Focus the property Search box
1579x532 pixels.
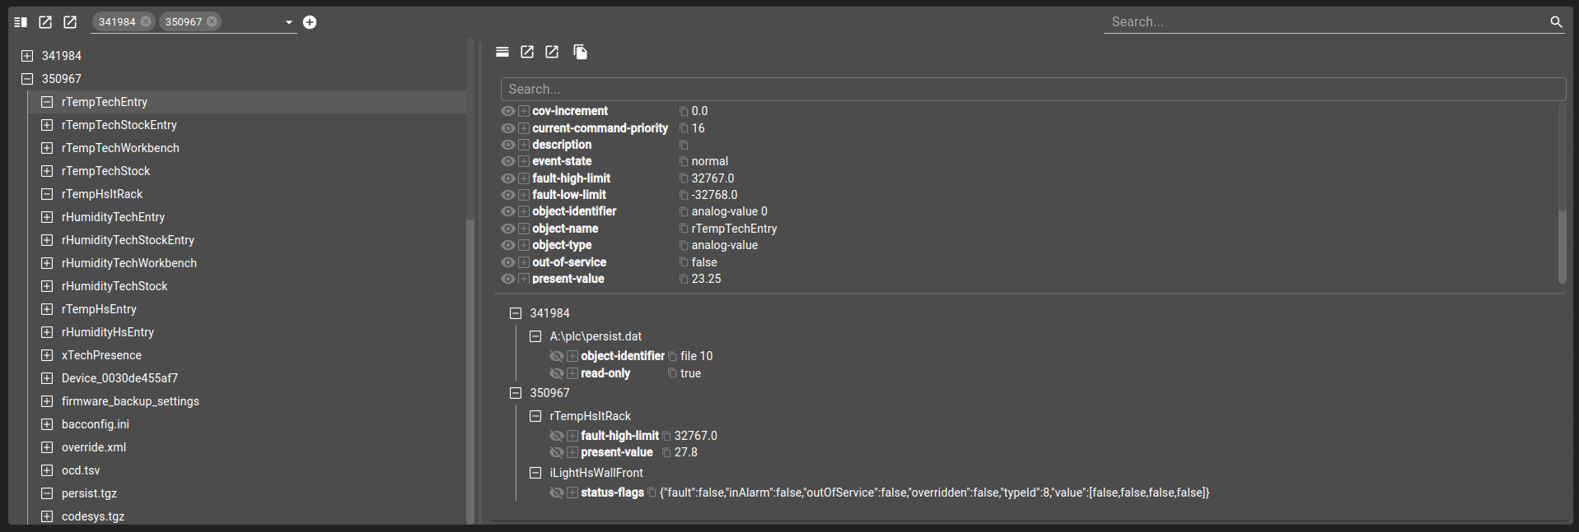(1033, 89)
